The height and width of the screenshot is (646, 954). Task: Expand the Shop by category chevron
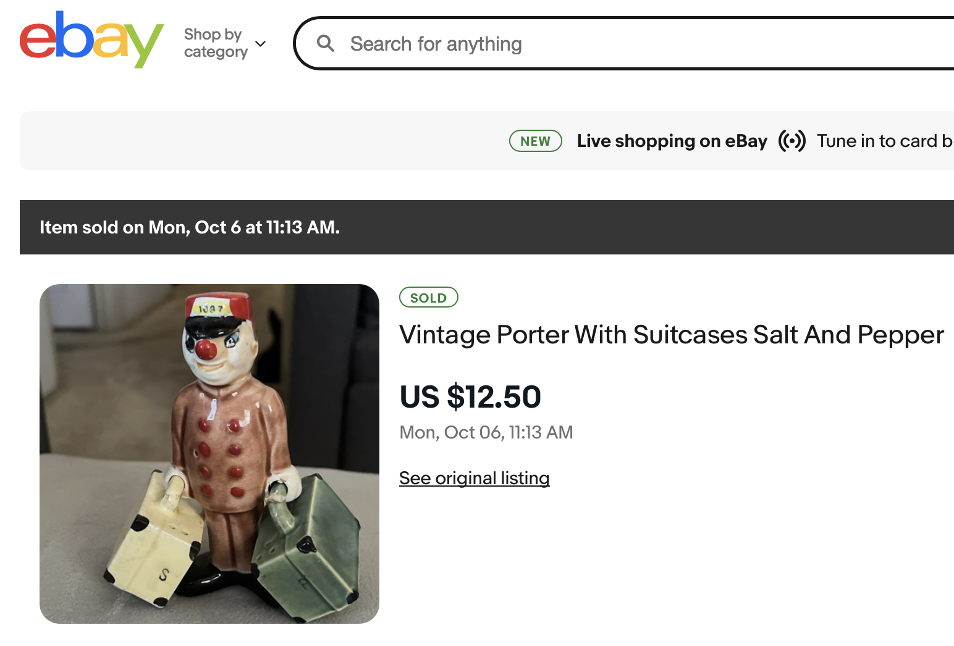click(261, 44)
